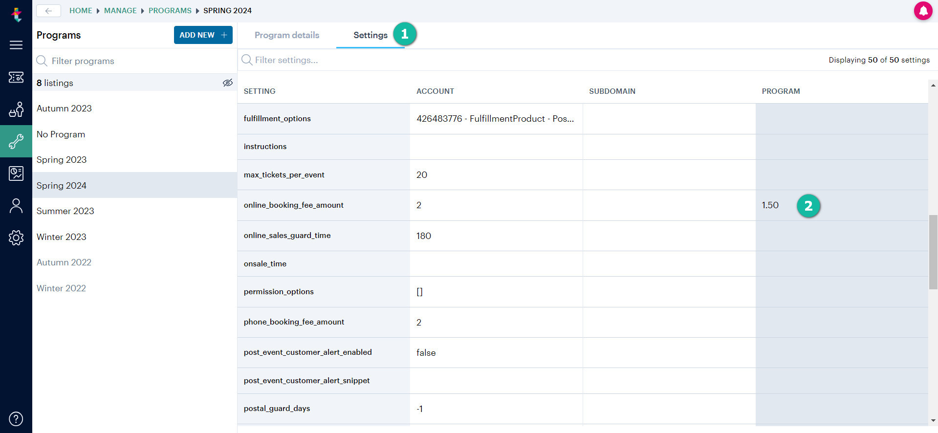
Task: Select Autumn 2023 program
Action: pyautogui.click(x=135, y=108)
